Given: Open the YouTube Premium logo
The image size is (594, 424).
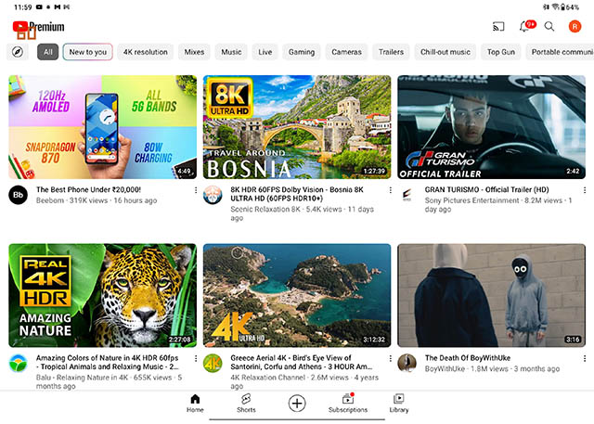Looking at the screenshot, I should coord(38,27).
